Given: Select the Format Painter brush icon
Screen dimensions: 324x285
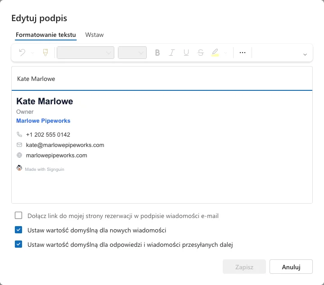Looking at the screenshot, I should pos(45,53).
